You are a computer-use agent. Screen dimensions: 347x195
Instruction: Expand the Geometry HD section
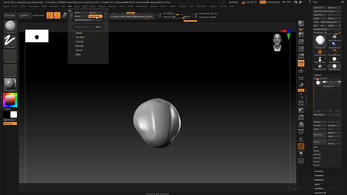point(320,193)
